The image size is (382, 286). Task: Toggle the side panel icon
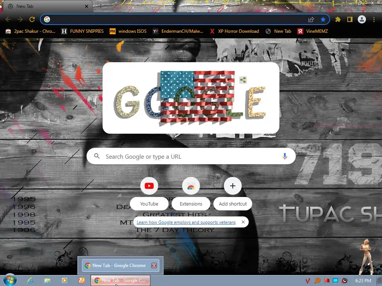(x=350, y=19)
